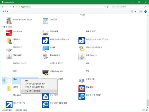Switch to large icons view in status bar
This screenshot has height=112, width=149.
coord(147,110)
